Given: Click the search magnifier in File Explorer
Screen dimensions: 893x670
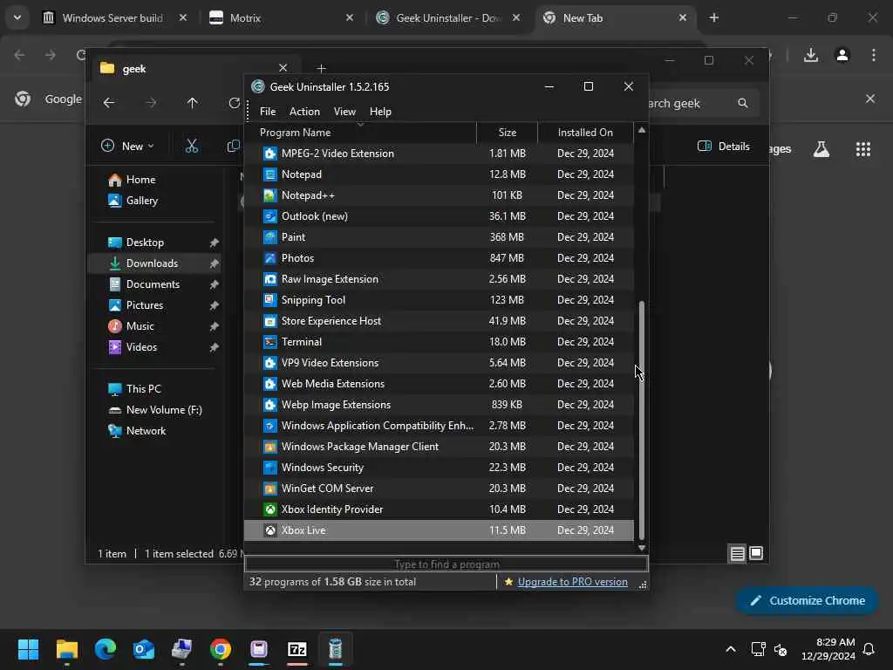Looking at the screenshot, I should point(743,103).
